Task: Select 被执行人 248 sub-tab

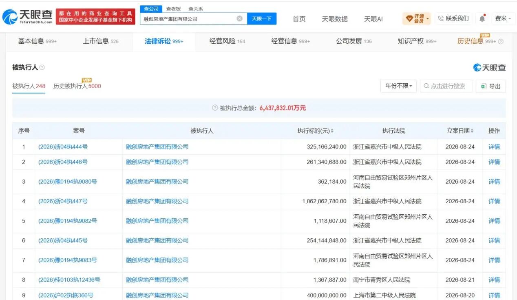Action: coord(29,86)
